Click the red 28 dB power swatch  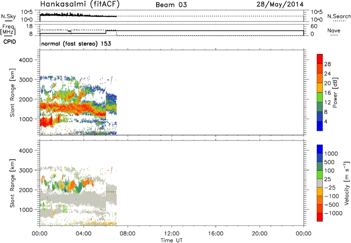tap(320, 59)
